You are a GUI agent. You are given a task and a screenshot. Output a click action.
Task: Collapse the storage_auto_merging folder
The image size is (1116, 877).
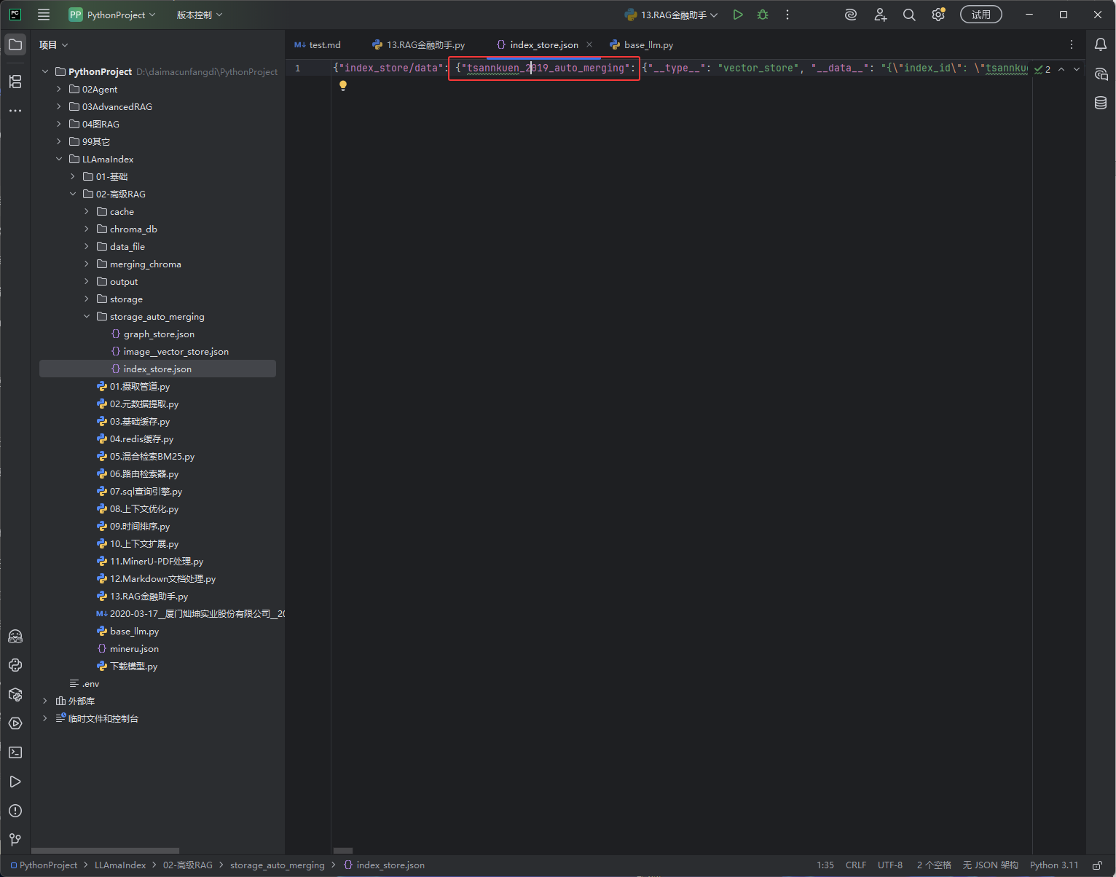pos(87,316)
